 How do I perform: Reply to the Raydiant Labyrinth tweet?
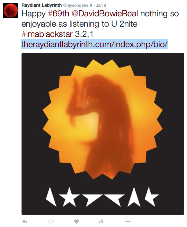click(25, 221)
